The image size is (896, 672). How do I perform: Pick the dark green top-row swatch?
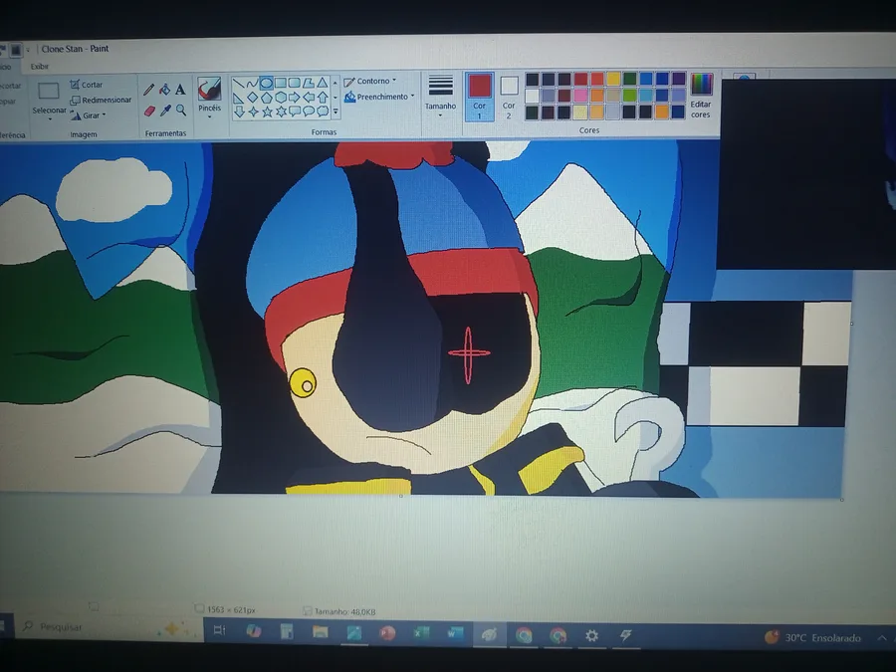[630, 79]
